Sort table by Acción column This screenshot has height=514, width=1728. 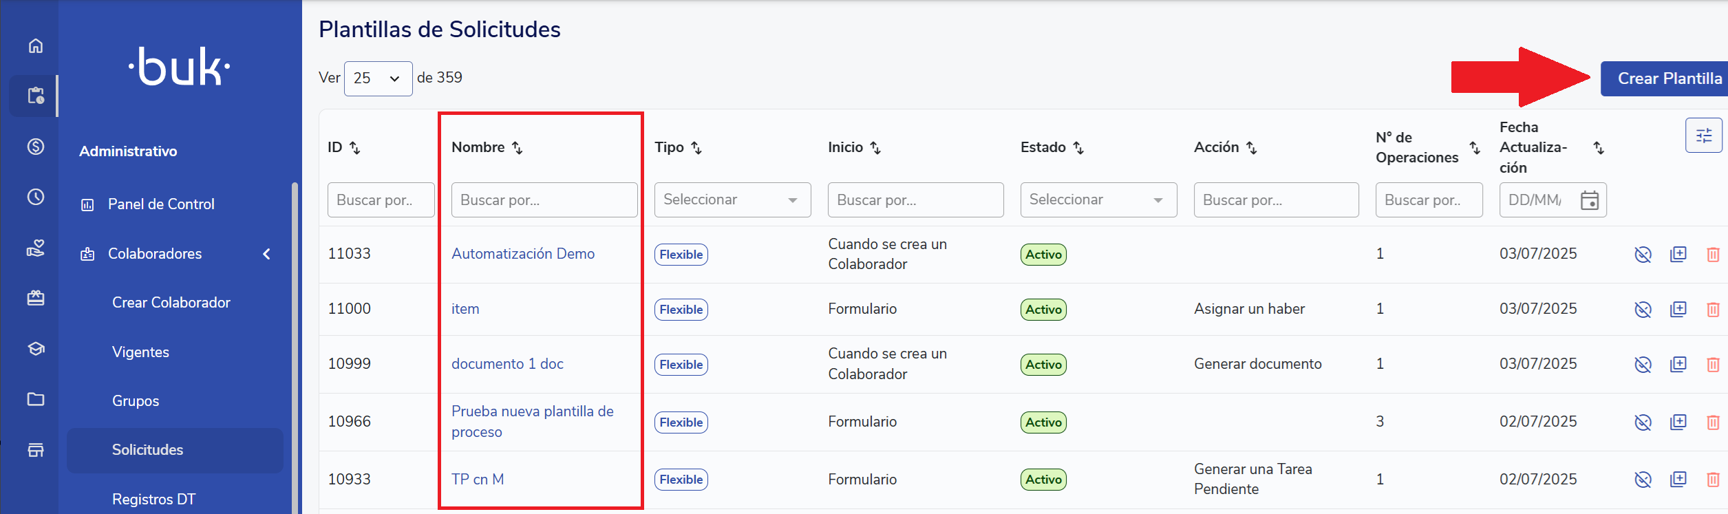point(1252,148)
